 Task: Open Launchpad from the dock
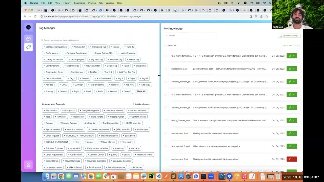point(53,176)
